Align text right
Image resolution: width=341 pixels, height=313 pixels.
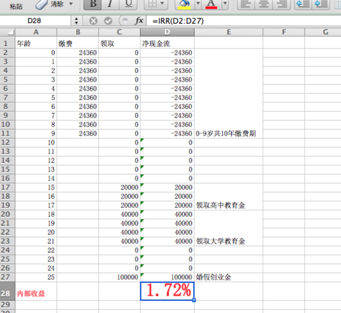[282, 4]
